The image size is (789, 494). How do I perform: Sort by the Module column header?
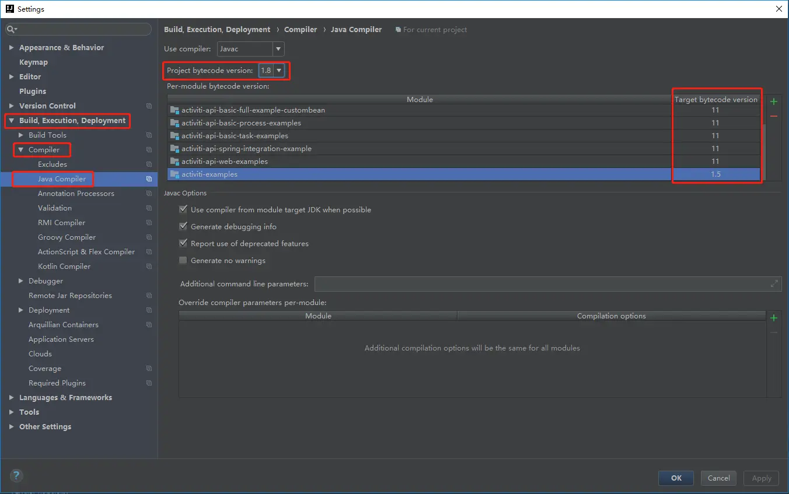[x=420, y=100]
